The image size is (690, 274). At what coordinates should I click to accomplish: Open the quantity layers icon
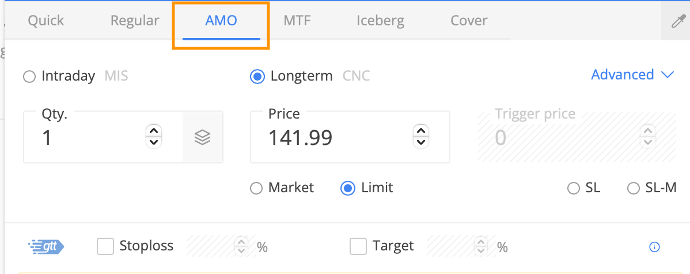(202, 138)
